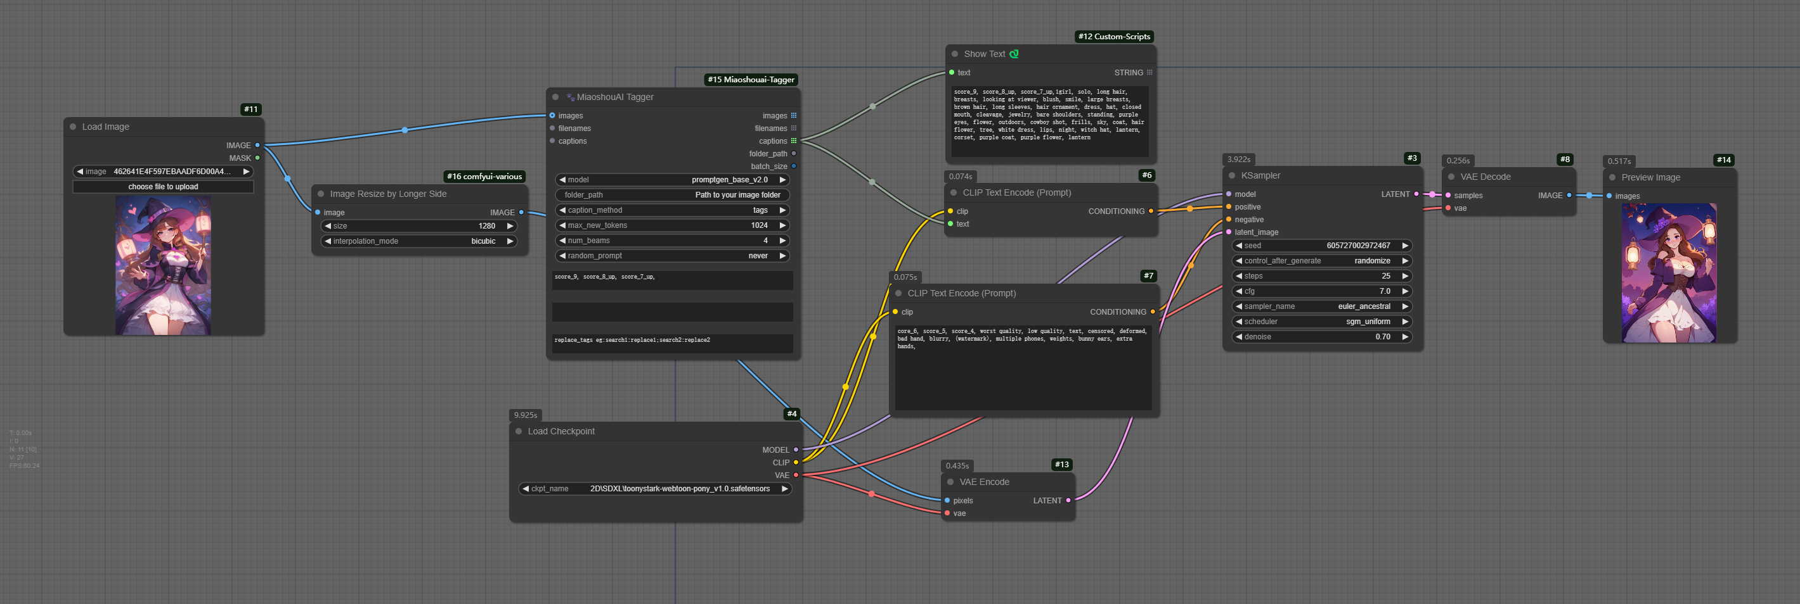
Task: Collapse the VAE Encode node dot
Action: (x=950, y=482)
